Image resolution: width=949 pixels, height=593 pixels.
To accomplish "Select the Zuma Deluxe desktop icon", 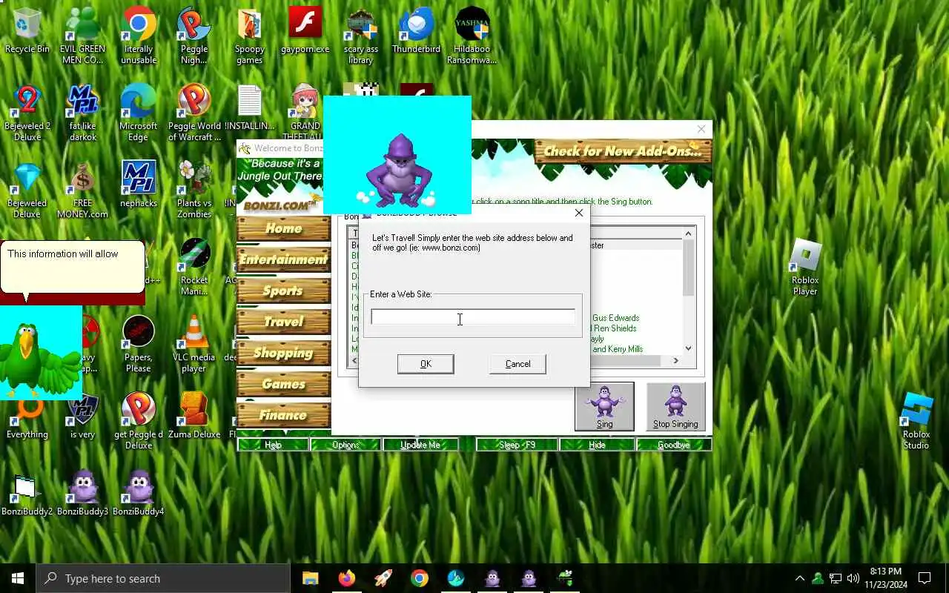I will [x=194, y=415].
